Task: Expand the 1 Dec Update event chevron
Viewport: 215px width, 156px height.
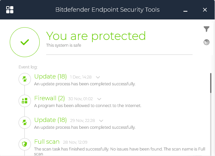Action: tap(98, 77)
